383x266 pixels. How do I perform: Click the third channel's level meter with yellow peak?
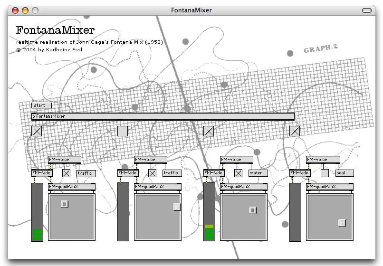coord(210,212)
